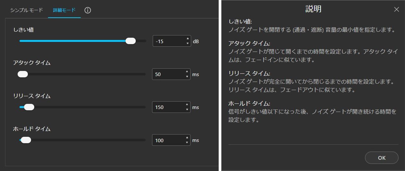Click the リリース タイム slider handle
This screenshot has height=171, width=405.
coord(29,107)
